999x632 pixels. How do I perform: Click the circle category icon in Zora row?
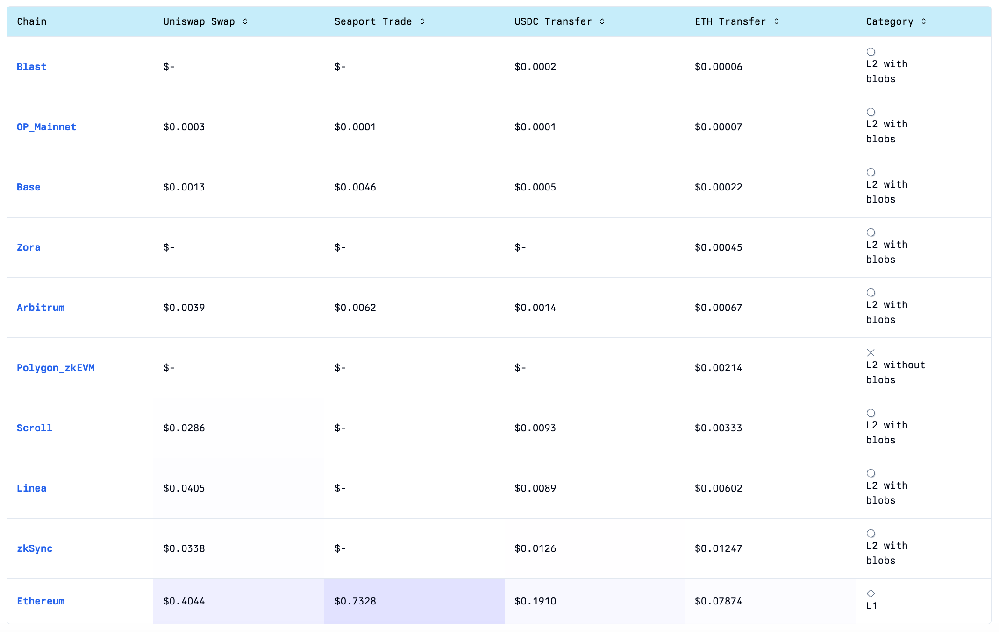coord(871,232)
